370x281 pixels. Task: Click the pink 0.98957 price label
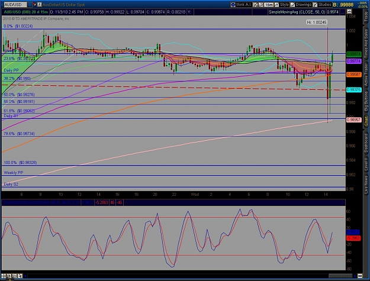point(353,120)
